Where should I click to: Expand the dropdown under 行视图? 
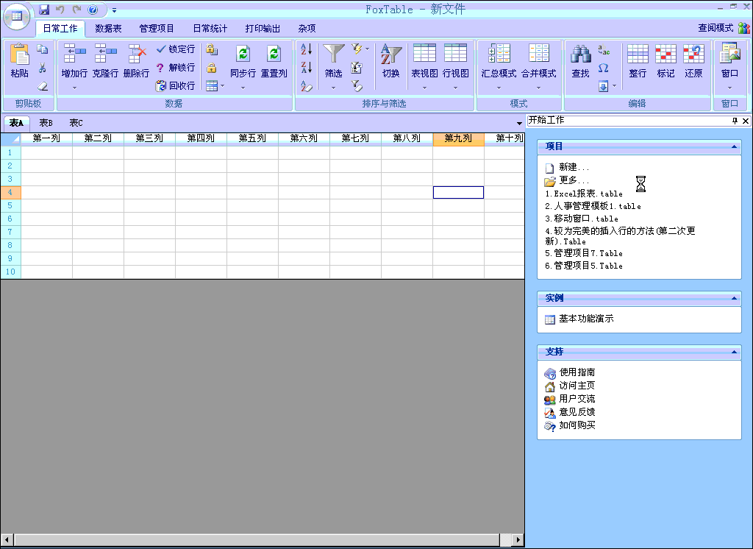point(455,88)
